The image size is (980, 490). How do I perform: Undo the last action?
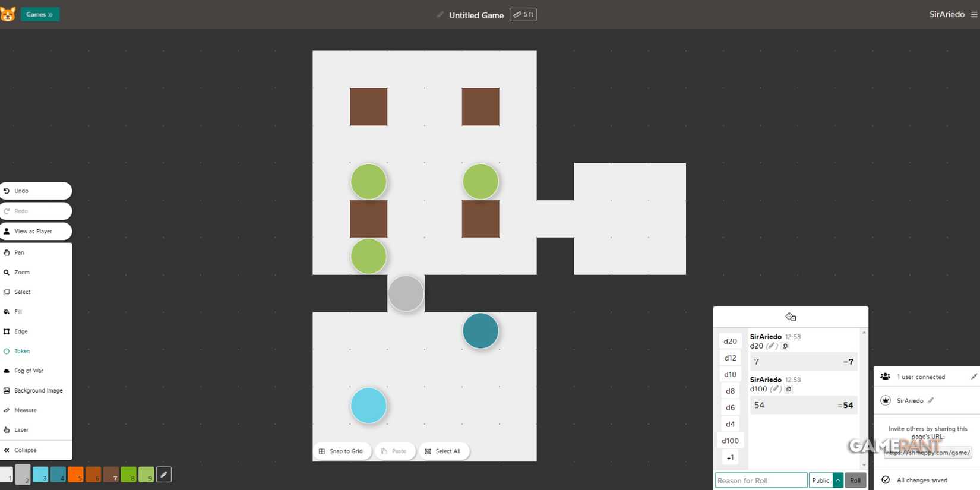click(x=36, y=191)
